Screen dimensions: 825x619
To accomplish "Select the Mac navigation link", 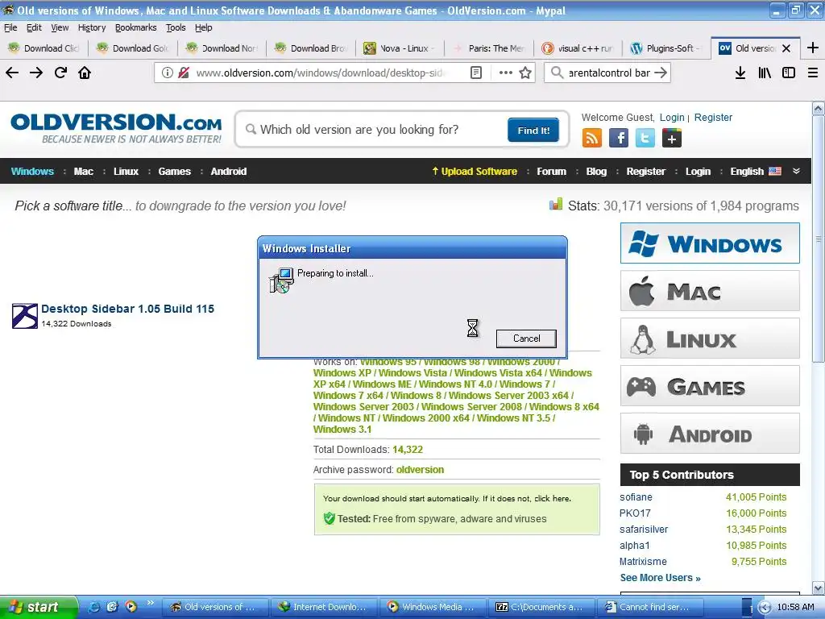I will [x=83, y=171].
